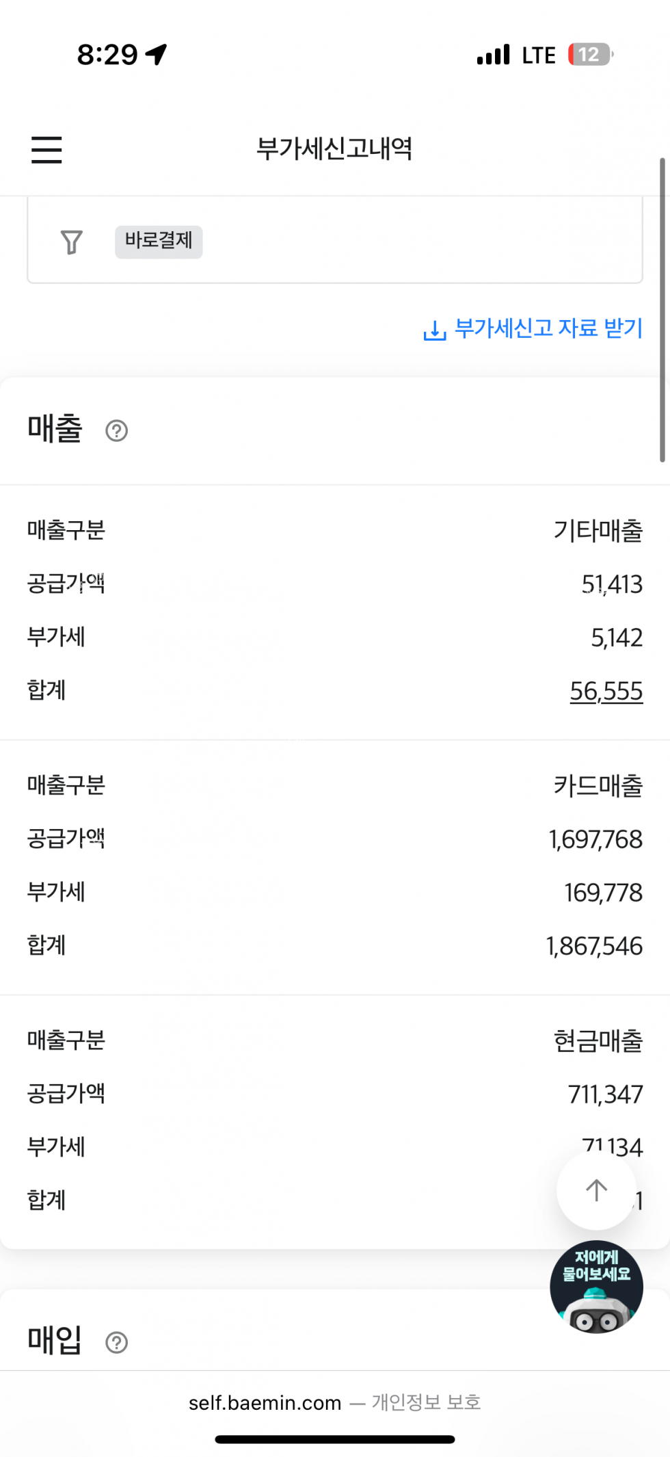Tap the battery indicator showing 12
This screenshot has height=1457, width=670.
pos(590,54)
